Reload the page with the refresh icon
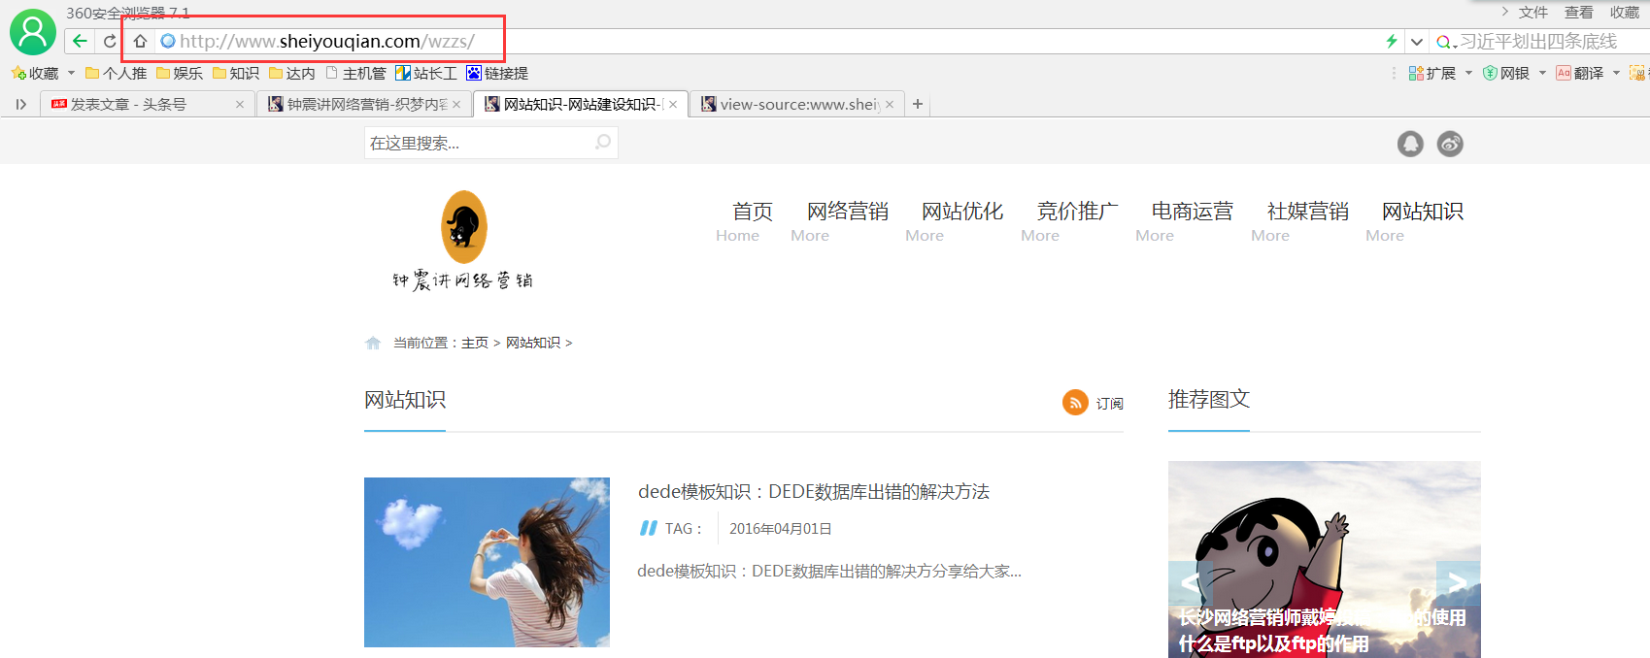 110,41
